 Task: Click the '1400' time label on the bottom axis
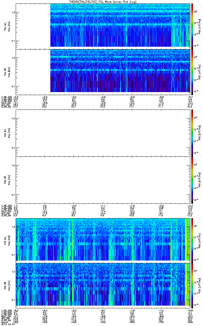[74, 322]
